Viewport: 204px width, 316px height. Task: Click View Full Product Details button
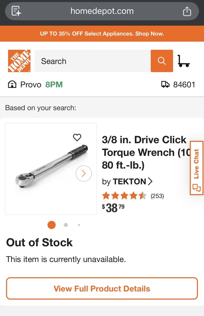(102, 288)
